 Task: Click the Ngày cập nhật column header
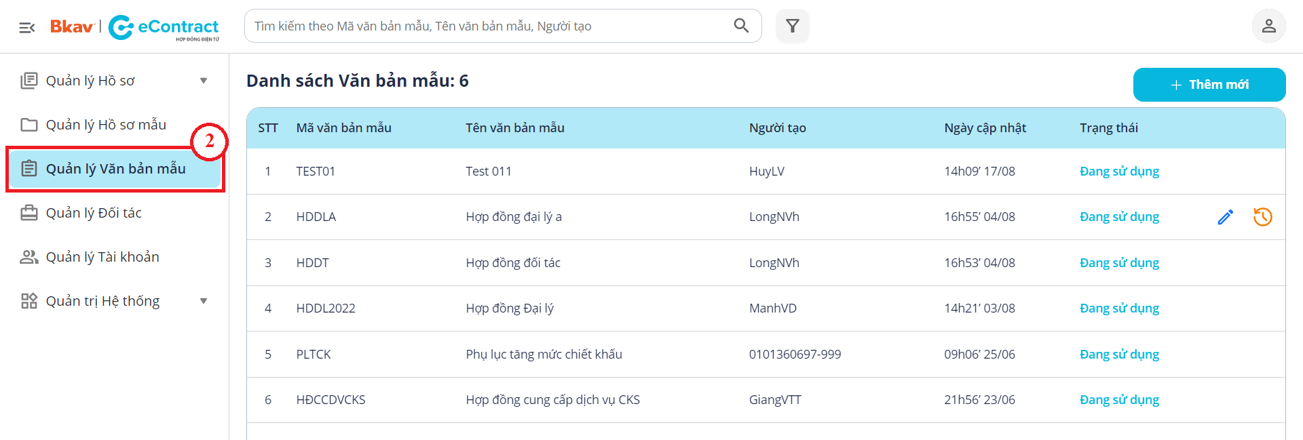point(985,128)
